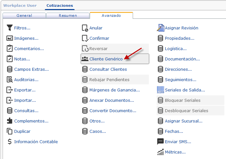Click the Complementos puzzle piece icon
This screenshot has height=159, width=226.
pyautogui.click(x=9, y=121)
